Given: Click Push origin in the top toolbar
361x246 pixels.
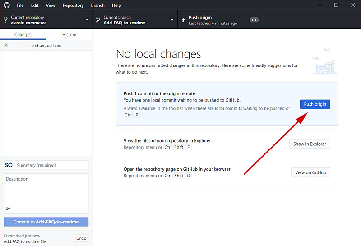Looking at the screenshot, I should tap(220, 20).
